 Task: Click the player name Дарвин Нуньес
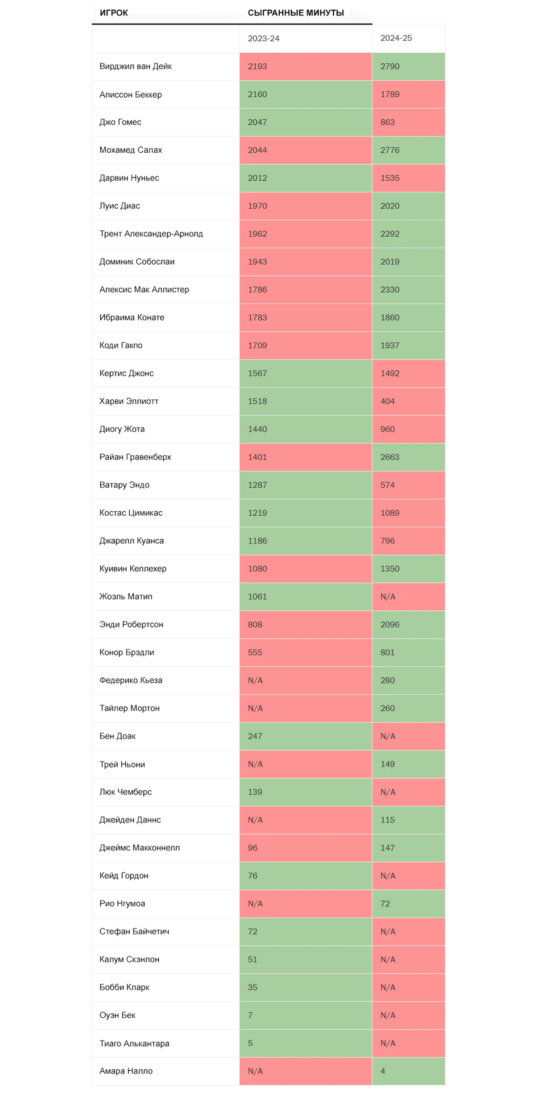(129, 178)
